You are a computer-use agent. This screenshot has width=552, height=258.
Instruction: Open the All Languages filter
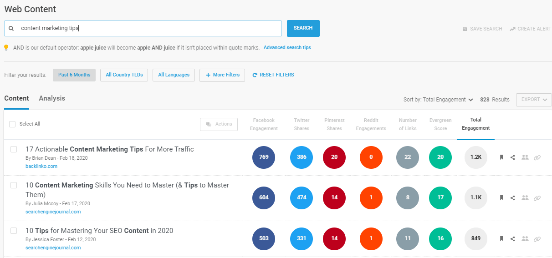pos(174,75)
